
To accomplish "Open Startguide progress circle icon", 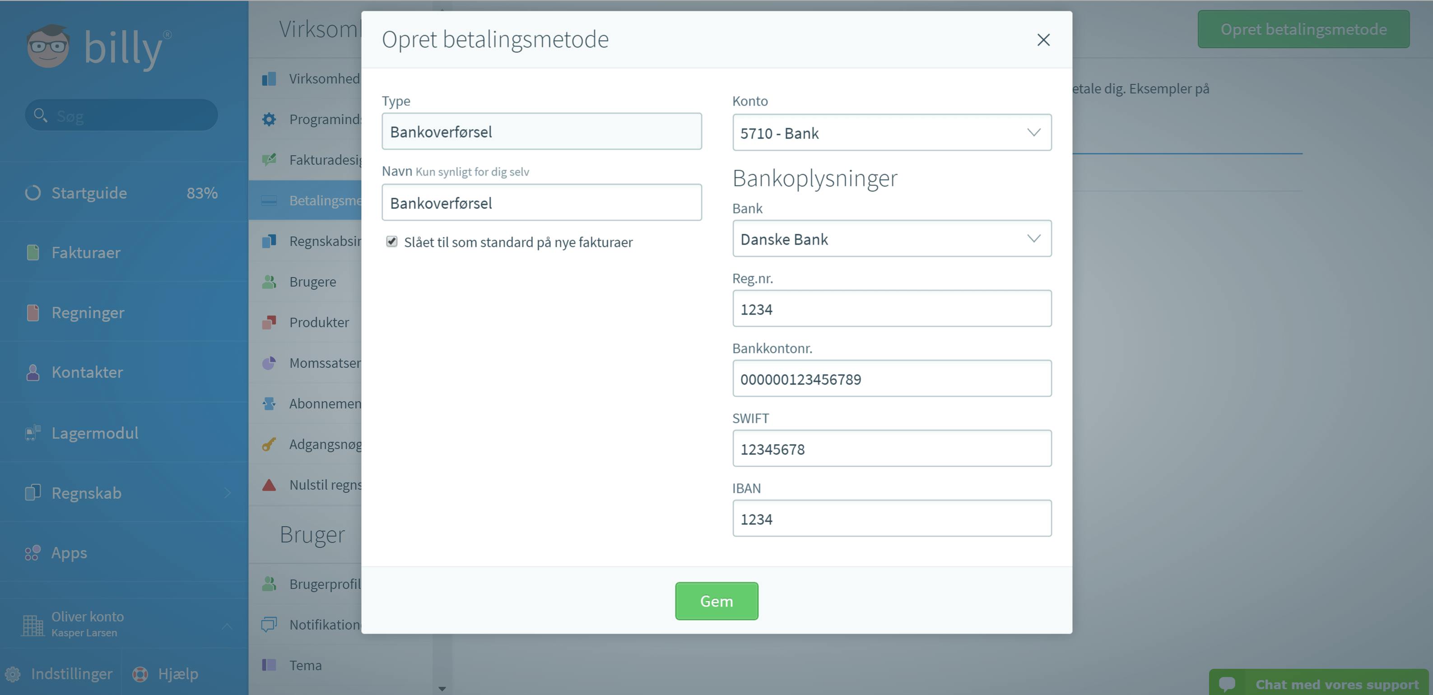I will pos(33,193).
